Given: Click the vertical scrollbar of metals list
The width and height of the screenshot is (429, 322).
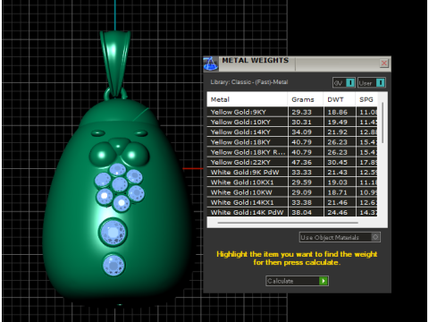Looking at the screenshot, I should coord(383,123).
